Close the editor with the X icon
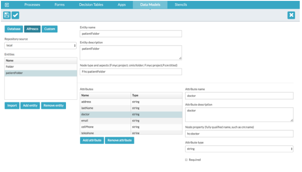Screen dimensions: 302x172 tap(291, 15)
